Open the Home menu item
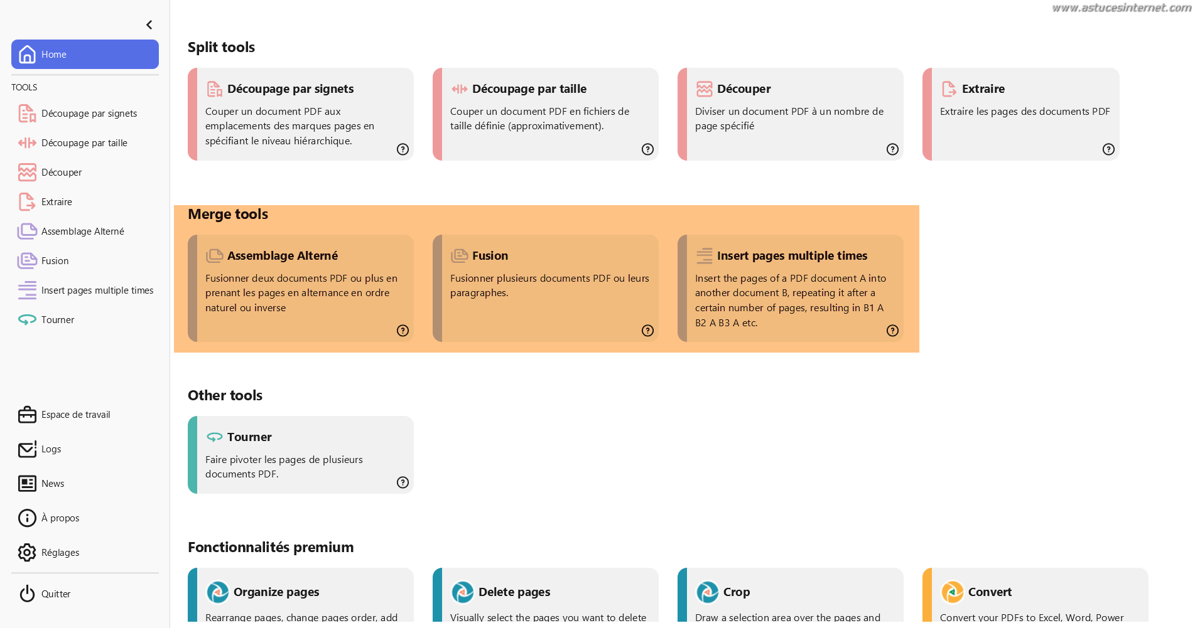 (85, 55)
